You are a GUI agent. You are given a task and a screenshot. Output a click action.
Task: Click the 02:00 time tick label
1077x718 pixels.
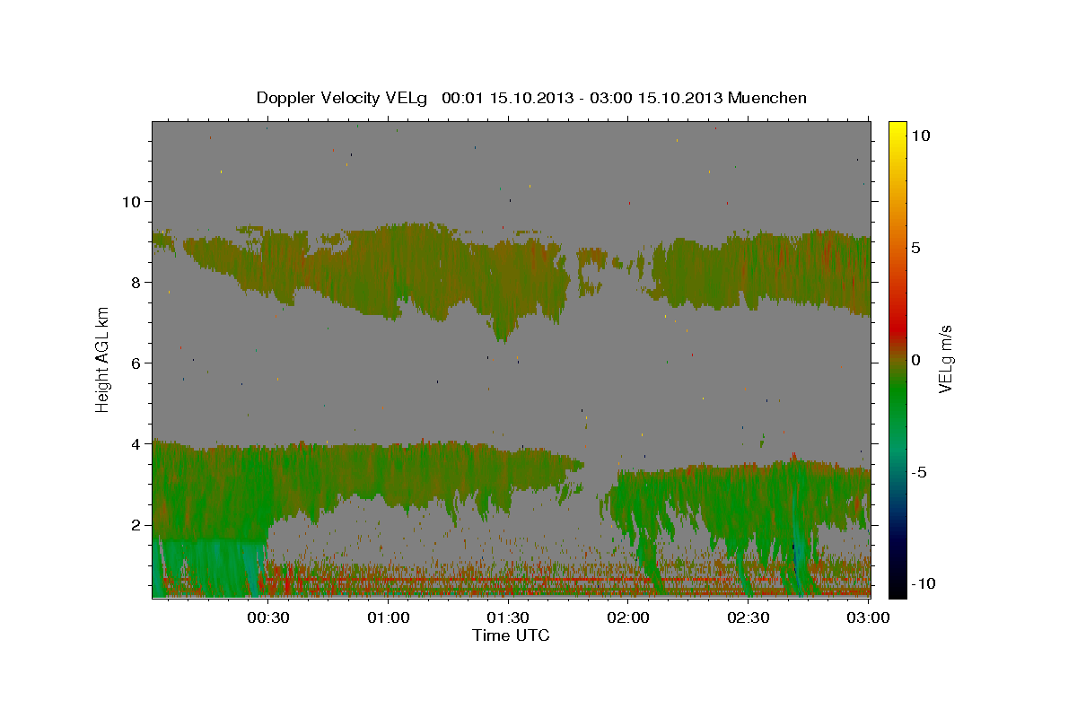click(x=628, y=617)
